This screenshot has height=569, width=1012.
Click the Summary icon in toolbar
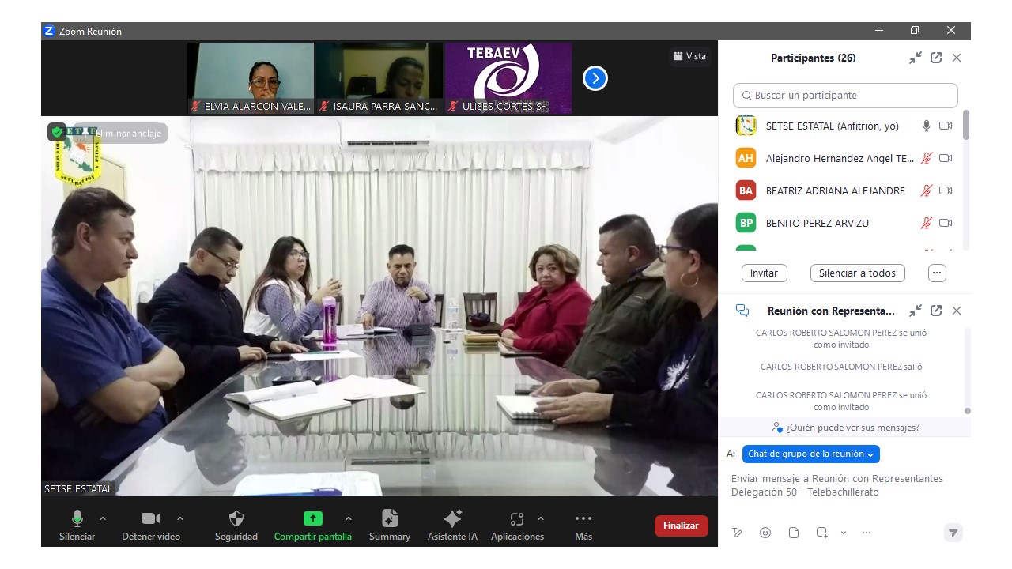tap(389, 519)
